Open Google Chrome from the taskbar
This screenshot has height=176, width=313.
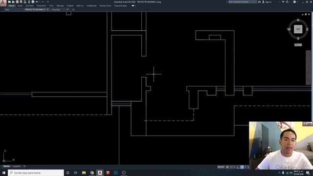tap(92, 173)
